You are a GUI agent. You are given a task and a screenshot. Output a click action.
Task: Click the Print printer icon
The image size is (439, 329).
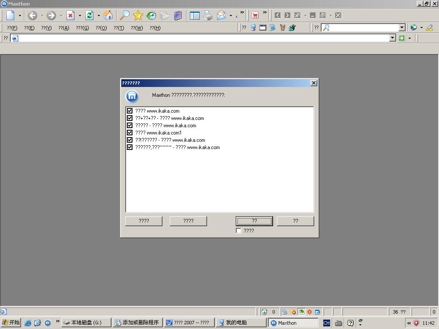tap(208, 15)
